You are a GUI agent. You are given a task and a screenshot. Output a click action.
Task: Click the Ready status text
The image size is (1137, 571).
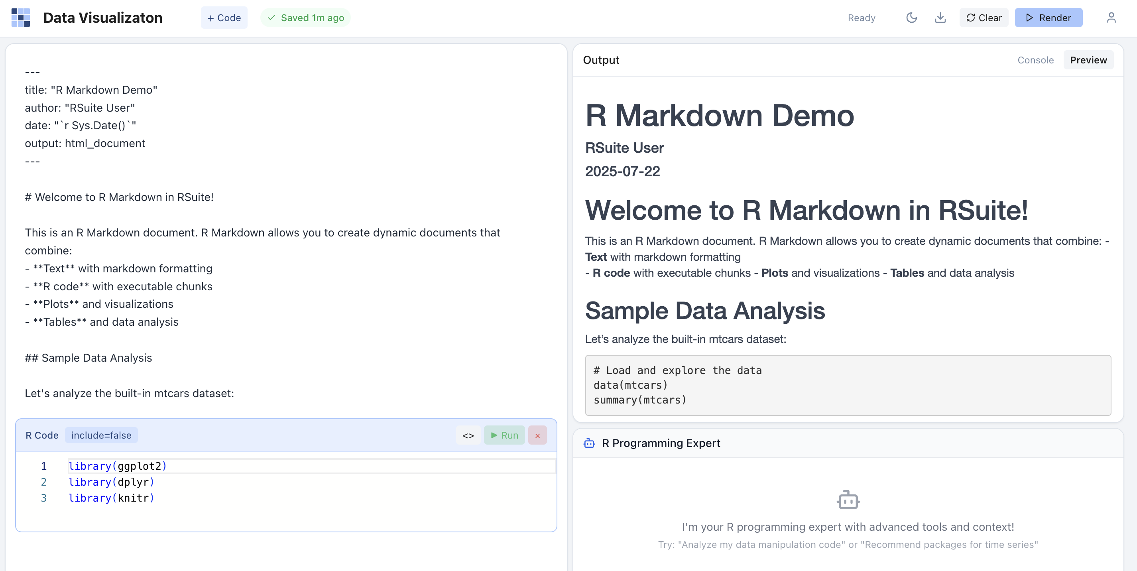coord(861,18)
